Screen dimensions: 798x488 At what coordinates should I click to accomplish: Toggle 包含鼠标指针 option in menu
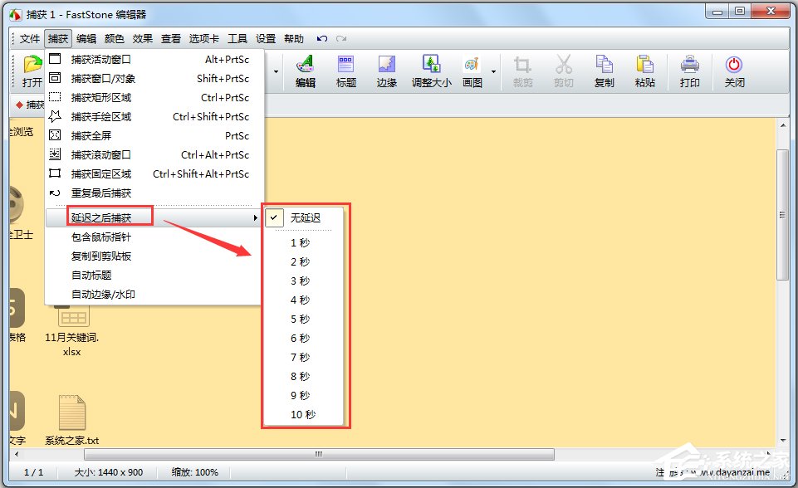click(x=101, y=237)
